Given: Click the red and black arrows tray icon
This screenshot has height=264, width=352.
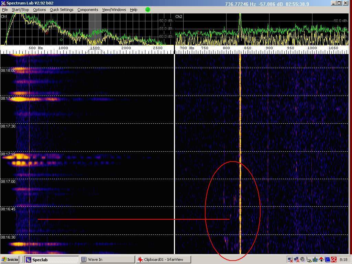Looking at the screenshot, I should 321,260.
